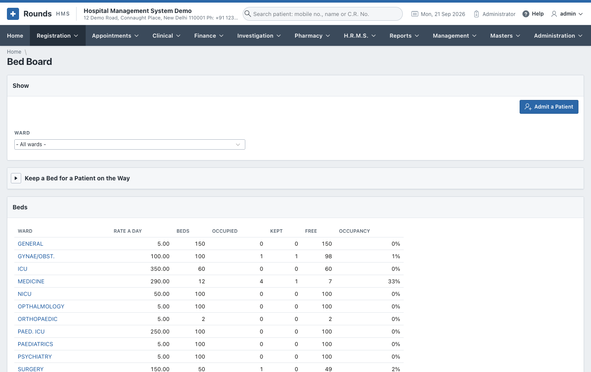Click the Kept column header
591x372 pixels.
coord(276,231)
